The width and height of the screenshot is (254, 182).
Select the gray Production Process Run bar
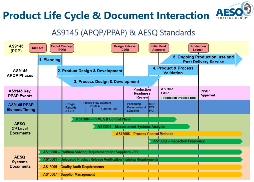tap(179, 98)
